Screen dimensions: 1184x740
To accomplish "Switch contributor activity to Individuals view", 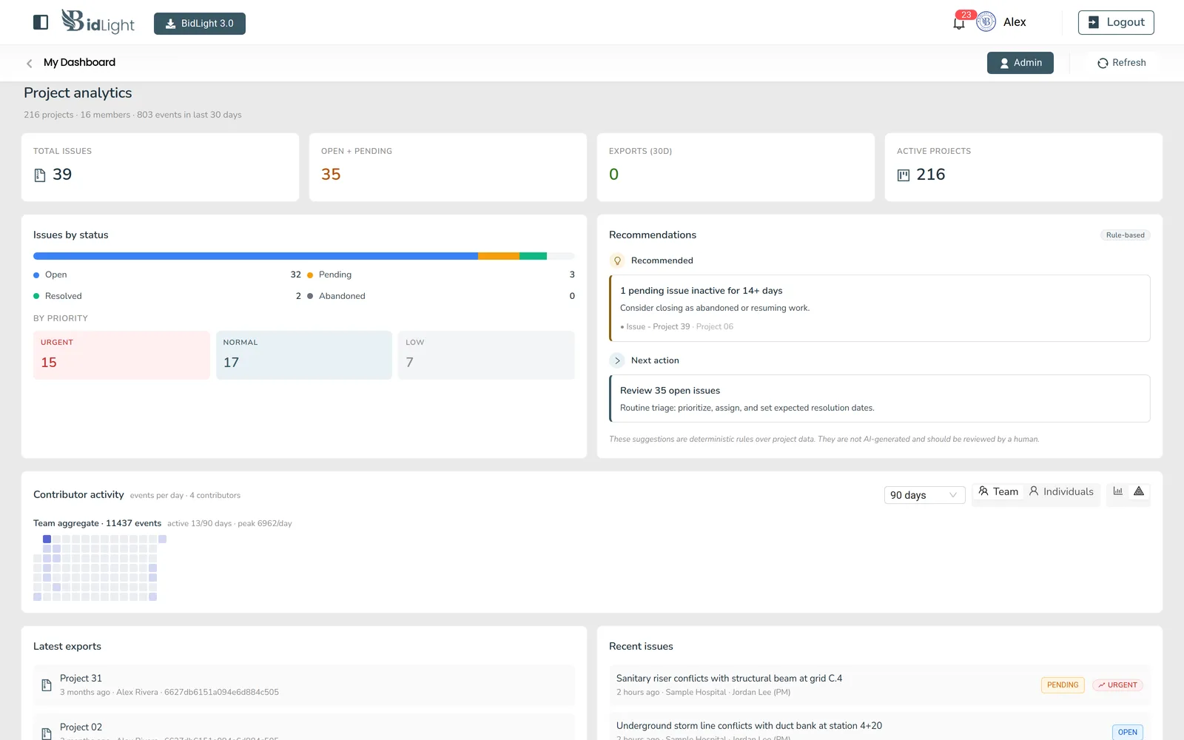I will click(1061, 491).
